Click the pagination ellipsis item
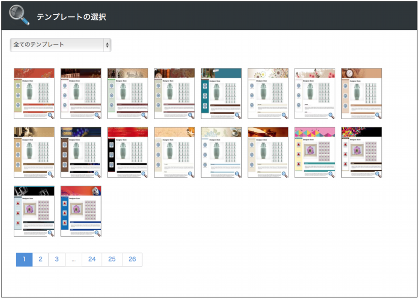The width and height of the screenshot is (419, 299). pyautogui.click(x=74, y=259)
